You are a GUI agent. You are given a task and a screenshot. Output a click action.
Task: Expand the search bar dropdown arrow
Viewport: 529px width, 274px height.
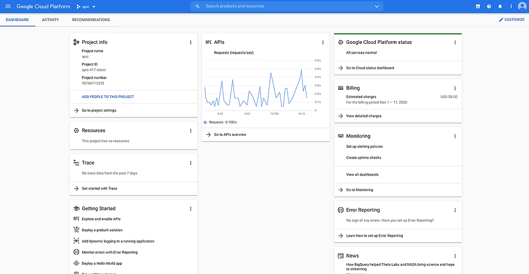[x=377, y=6]
